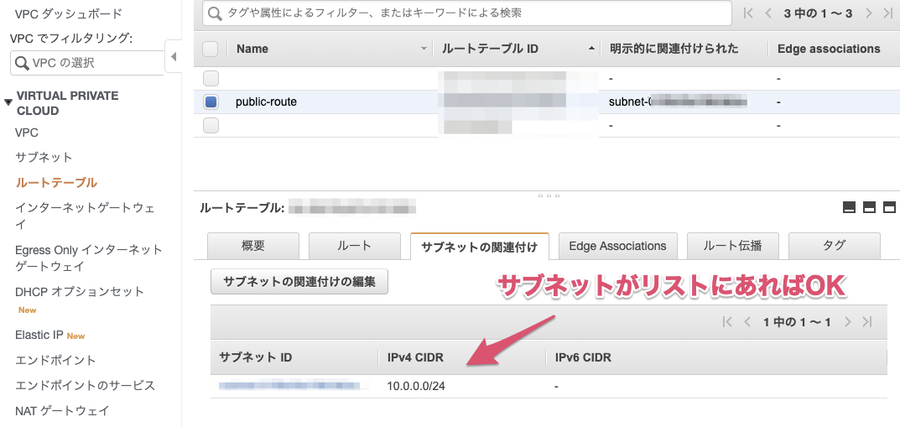Collapse the VIRTUAL PRIVATE CLOUD section
The width and height of the screenshot is (900, 427).
[x=8, y=102]
